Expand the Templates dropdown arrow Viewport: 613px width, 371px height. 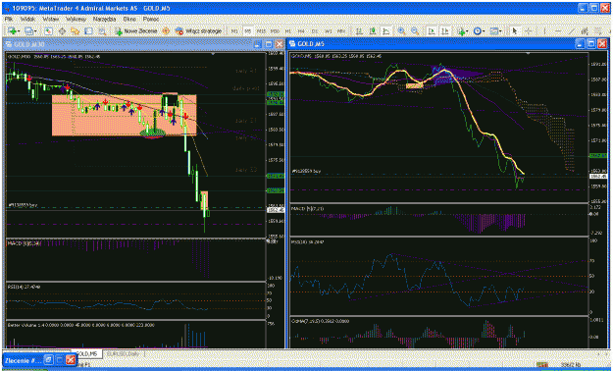tap(500, 31)
